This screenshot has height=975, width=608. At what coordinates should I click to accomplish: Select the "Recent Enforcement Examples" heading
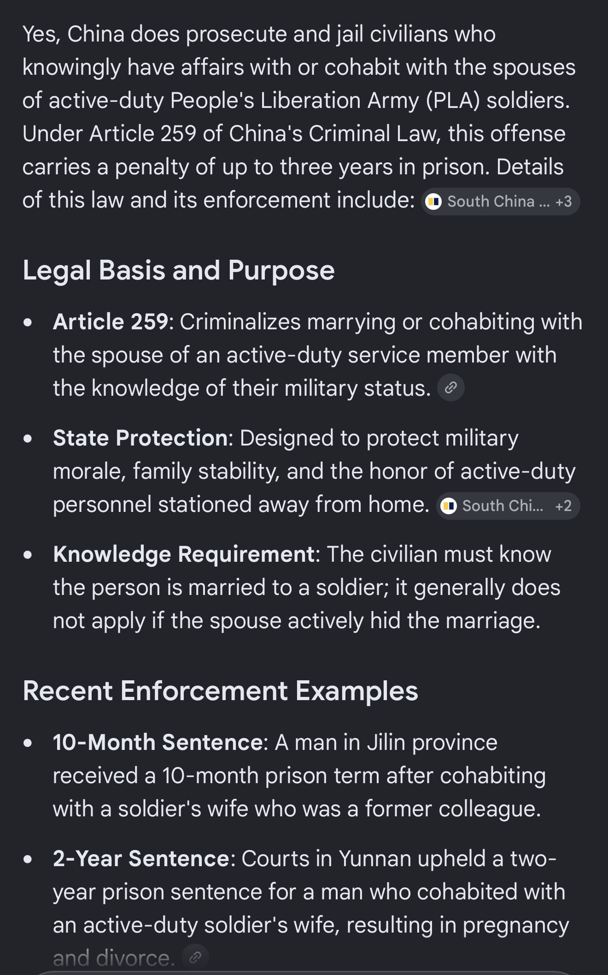tap(220, 691)
